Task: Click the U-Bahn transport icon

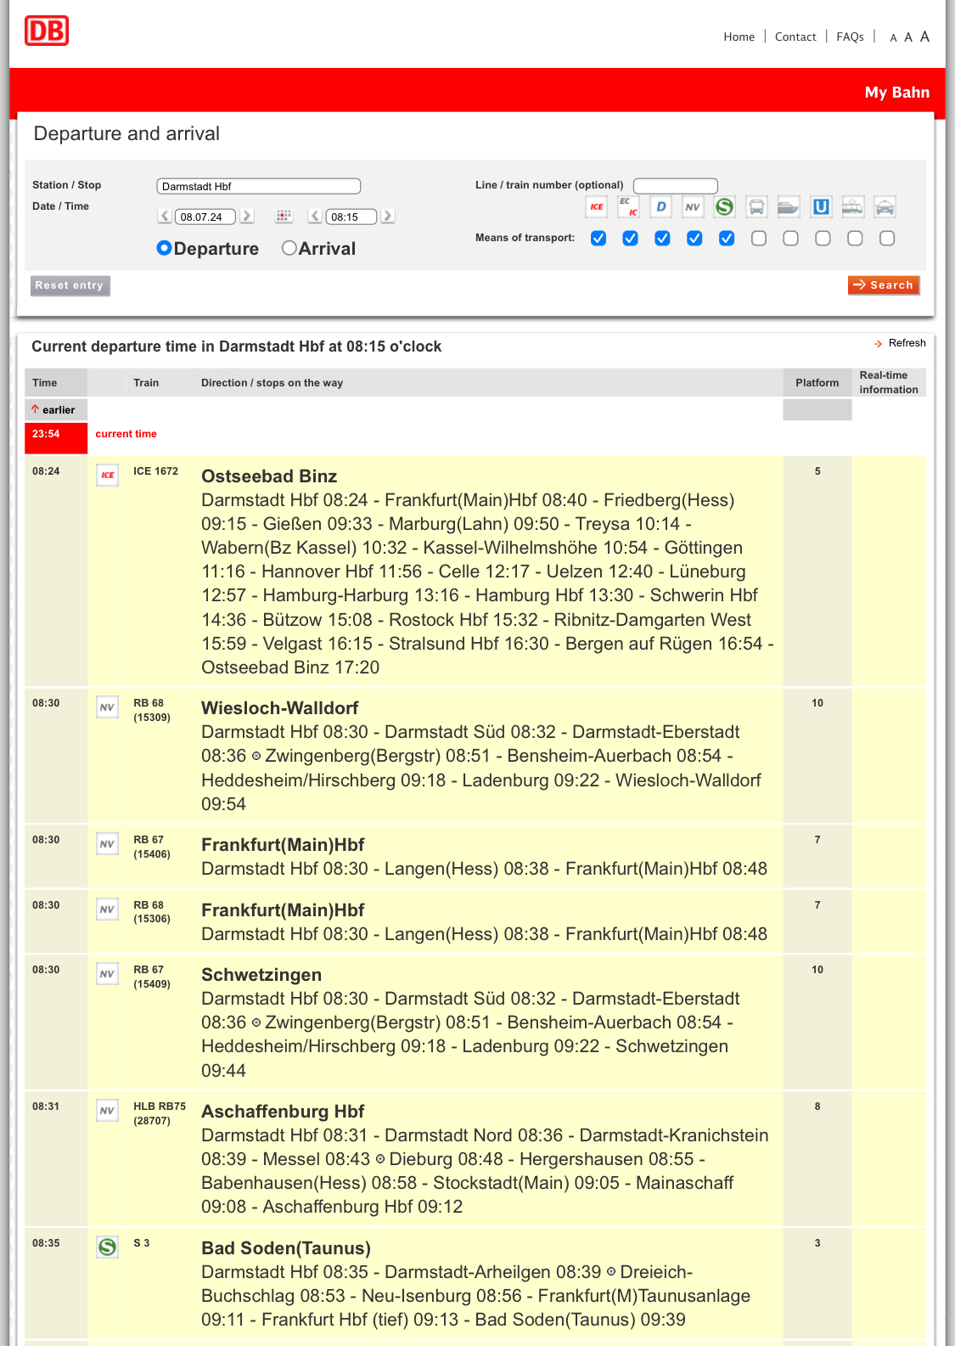Action: [821, 206]
